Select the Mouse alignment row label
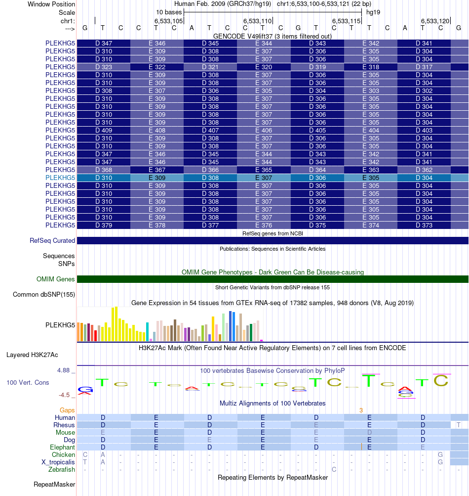This screenshot has width=469, height=496. 65,432
